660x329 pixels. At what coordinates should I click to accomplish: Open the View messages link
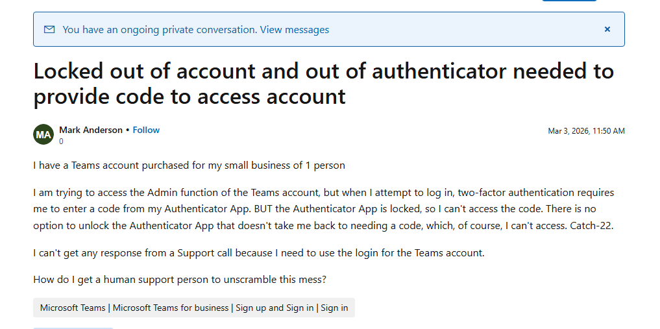(x=295, y=30)
